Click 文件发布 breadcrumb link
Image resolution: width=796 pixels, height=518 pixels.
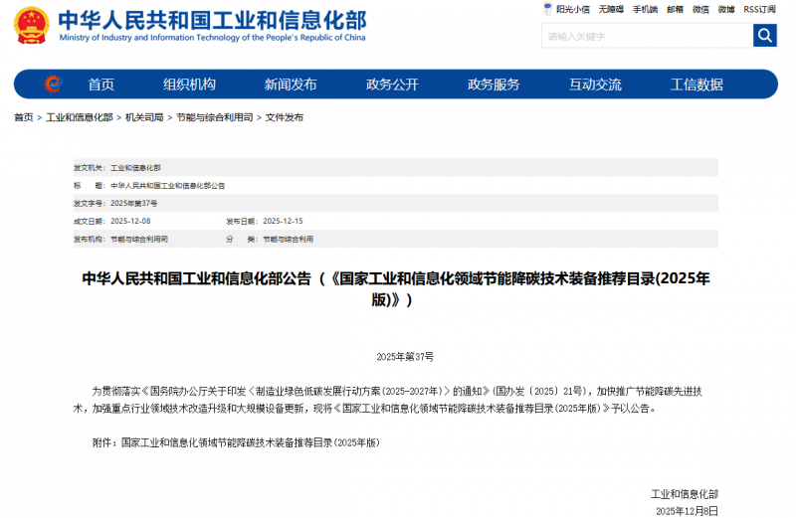(x=284, y=117)
